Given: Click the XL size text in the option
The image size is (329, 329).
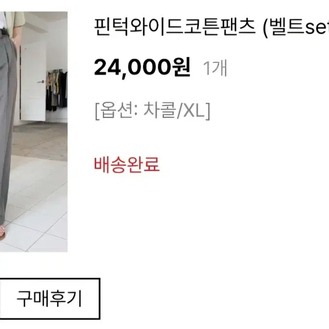Looking at the screenshot, I should pos(193,111).
